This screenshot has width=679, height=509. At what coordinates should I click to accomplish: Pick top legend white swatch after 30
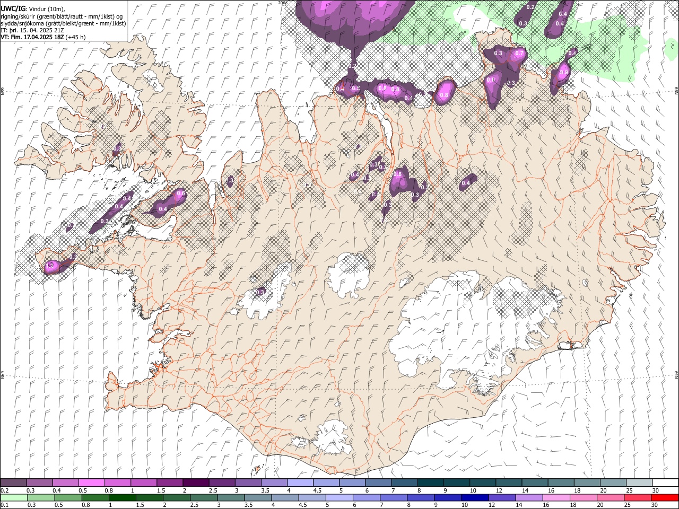pos(664,482)
